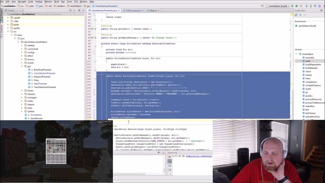Switch to Kit.java editor tab
The width and height of the screenshot is (325, 183).
point(153,10)
